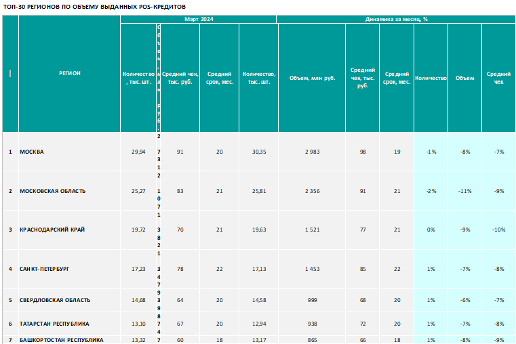Select value 19,72 in Краснодарский край row
The height and width of the screenshot is (344, 516).
coord(138,230)
